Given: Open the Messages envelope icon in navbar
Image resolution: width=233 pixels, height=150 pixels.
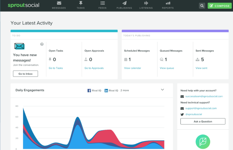Looking at the screenshot, I should [59, 3].
